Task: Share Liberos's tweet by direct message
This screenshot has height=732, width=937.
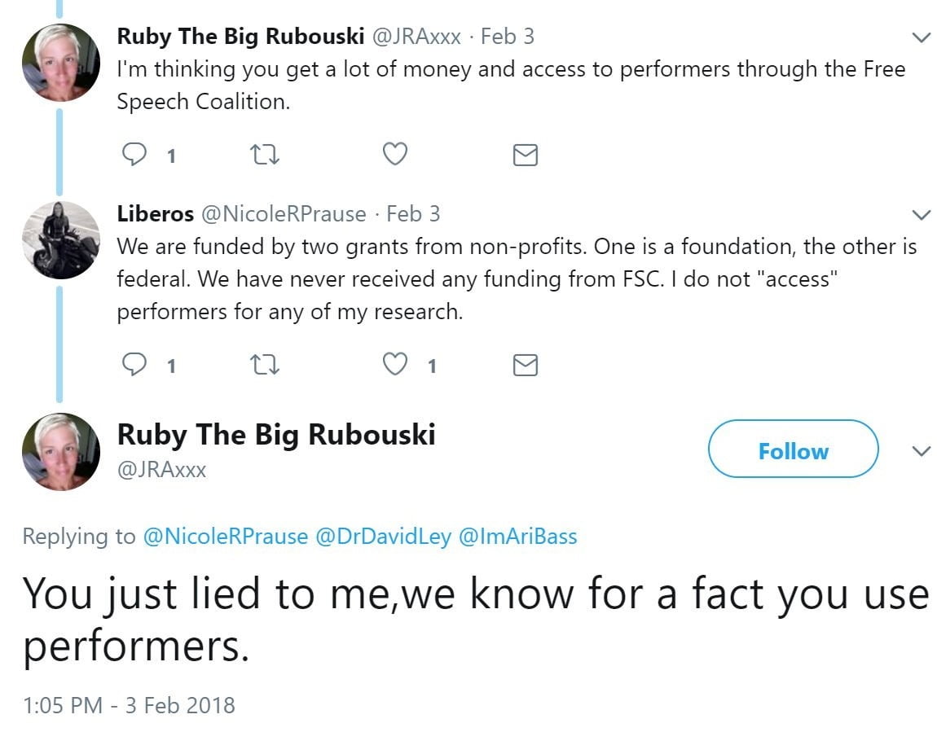Action: point(526,366)
